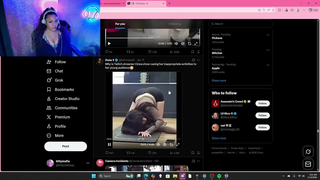Seek in the top video progress bar
The height and width of the screenshot is (180, 320).
pyautogui.click(x=152, y=38)
